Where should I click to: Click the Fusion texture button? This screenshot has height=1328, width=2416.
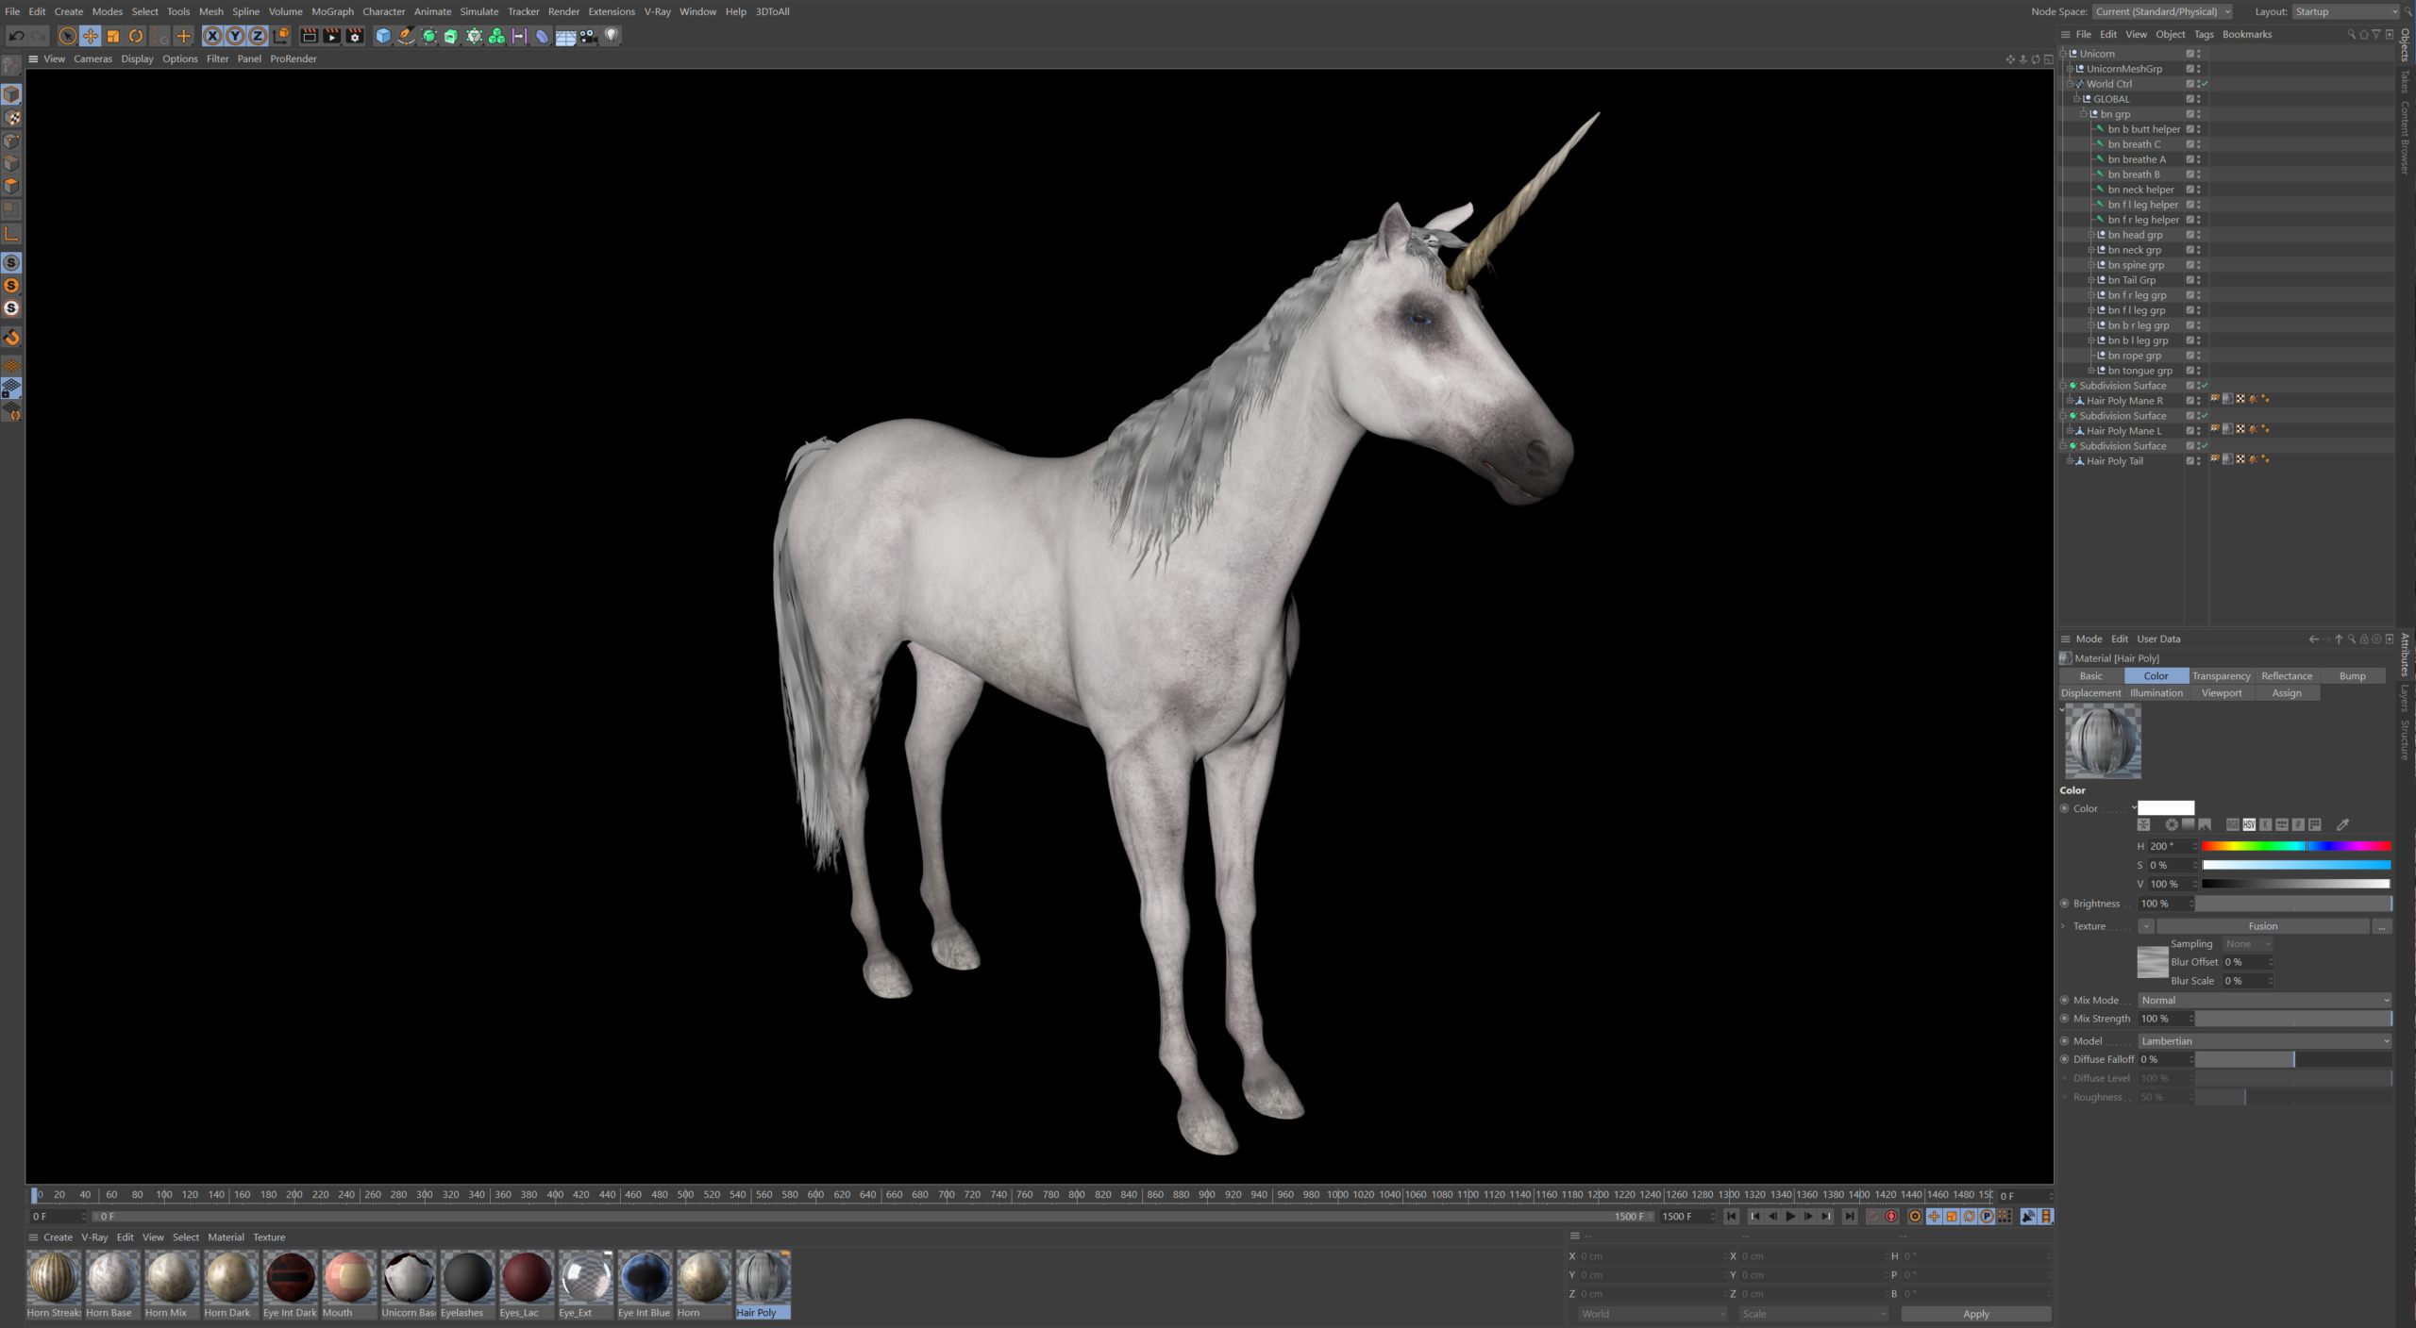point(2262,926)
